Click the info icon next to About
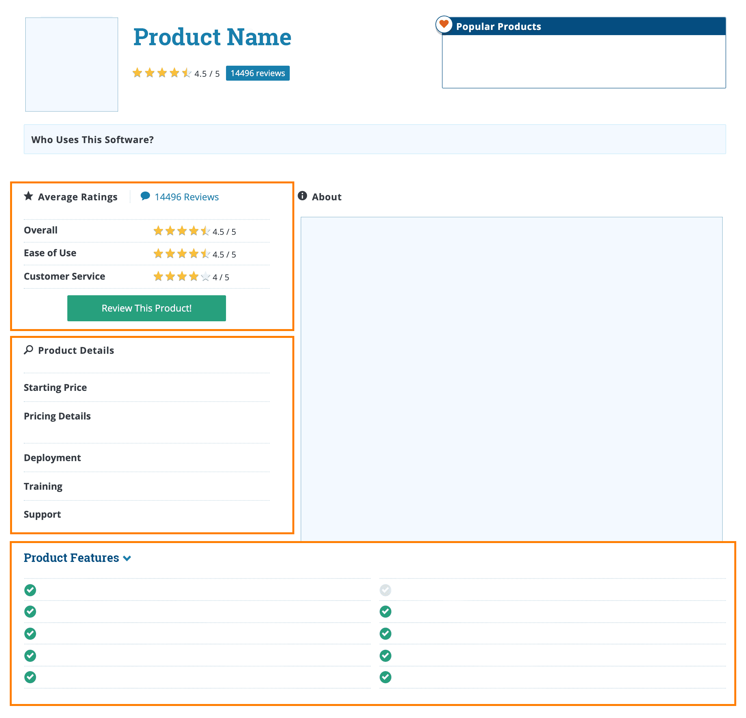The width and height of the screenshot is (746, 718). tap(302, 196)
